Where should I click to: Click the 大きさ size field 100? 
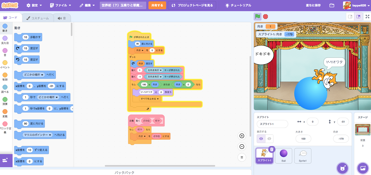tap(303, 139)
